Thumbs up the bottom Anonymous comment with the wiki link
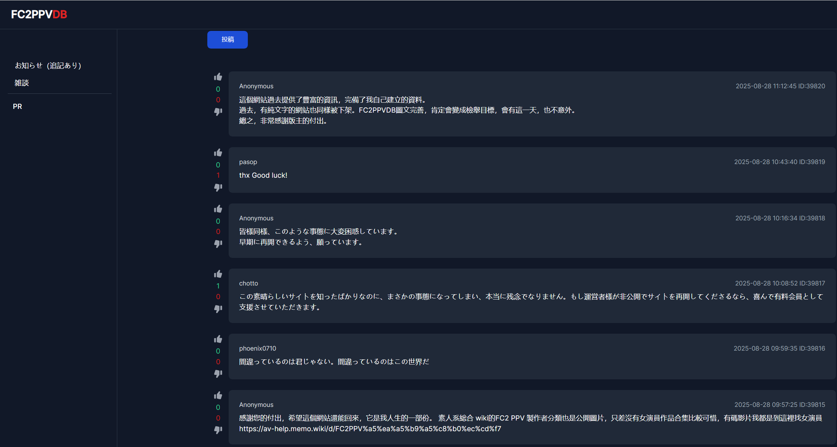This screenshot has height=447, width=837. pos(218,395)
